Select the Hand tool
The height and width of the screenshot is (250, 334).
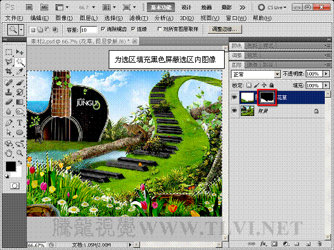pyautogui.click(x=8, y=153)
